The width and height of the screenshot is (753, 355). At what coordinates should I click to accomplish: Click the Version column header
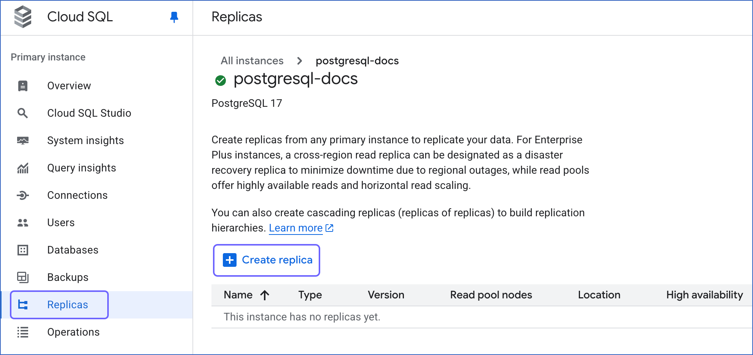(386, 295)
